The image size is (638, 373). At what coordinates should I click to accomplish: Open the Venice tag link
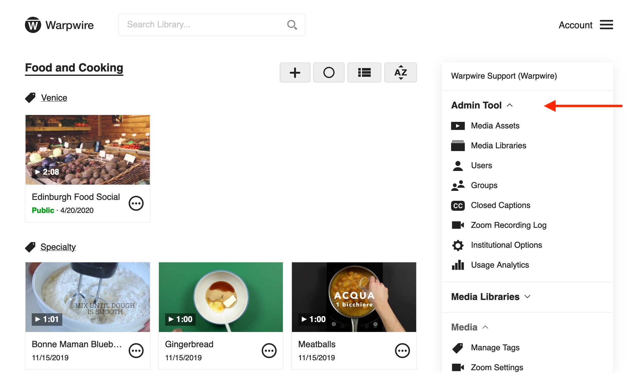pyautogui.click(x=54, y=98)
